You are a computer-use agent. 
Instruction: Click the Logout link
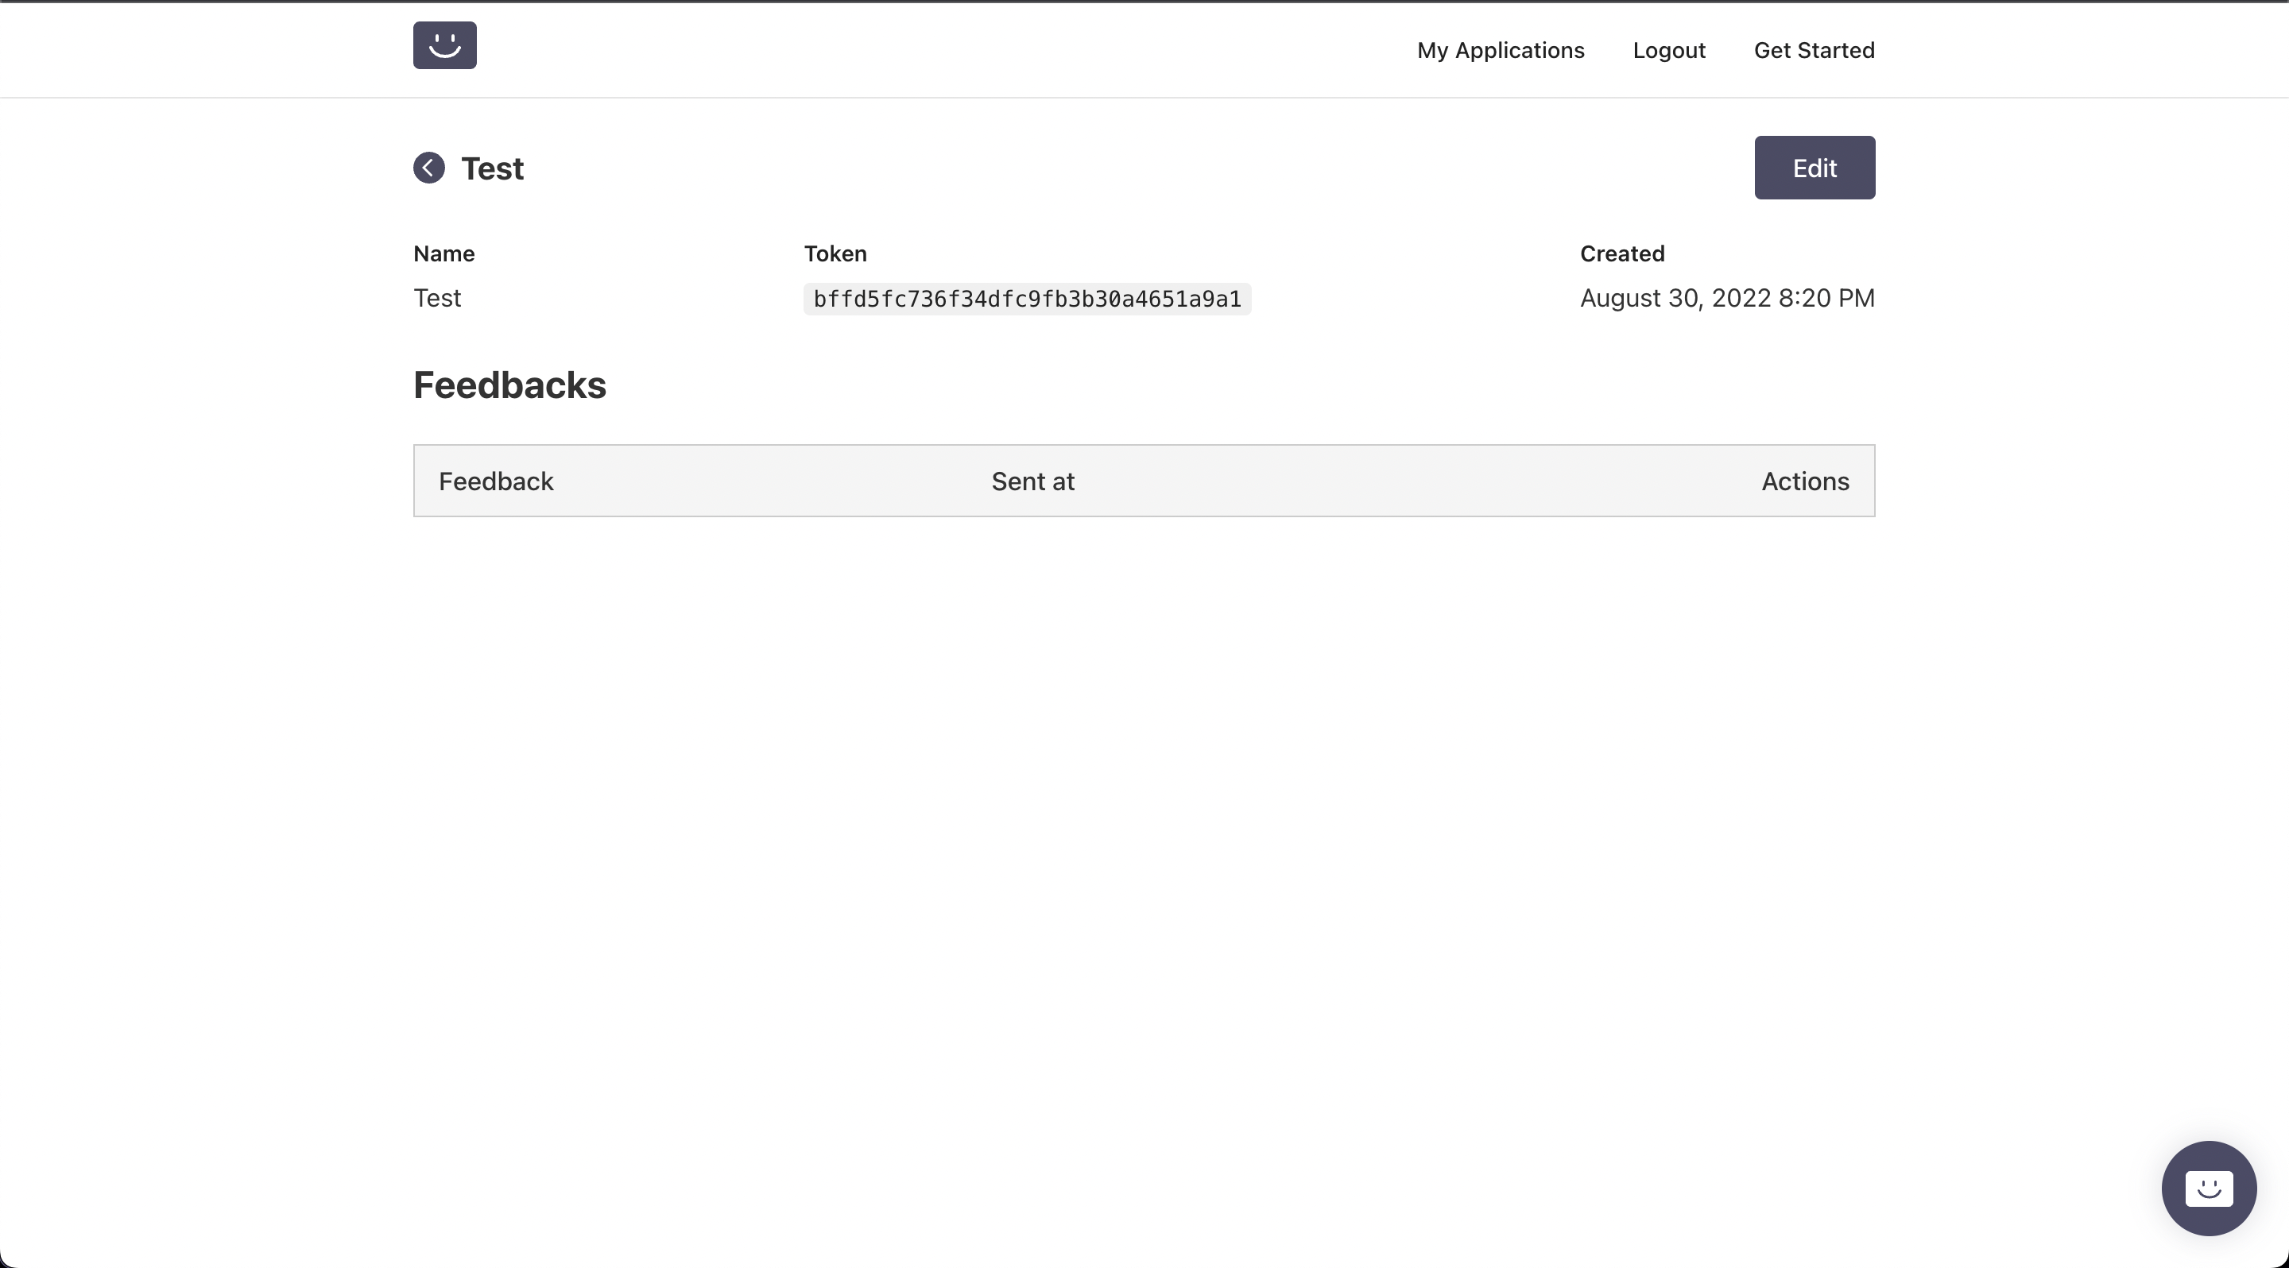pos(1668,51)
